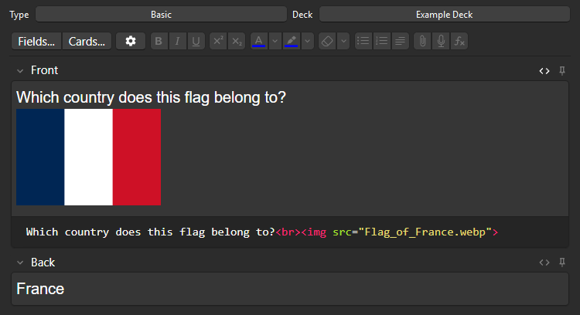Image resolution: width=580 pixels, height=315 pixels.
Task: Click the remove formatting eraser
Action: click(x=327, y=41)
